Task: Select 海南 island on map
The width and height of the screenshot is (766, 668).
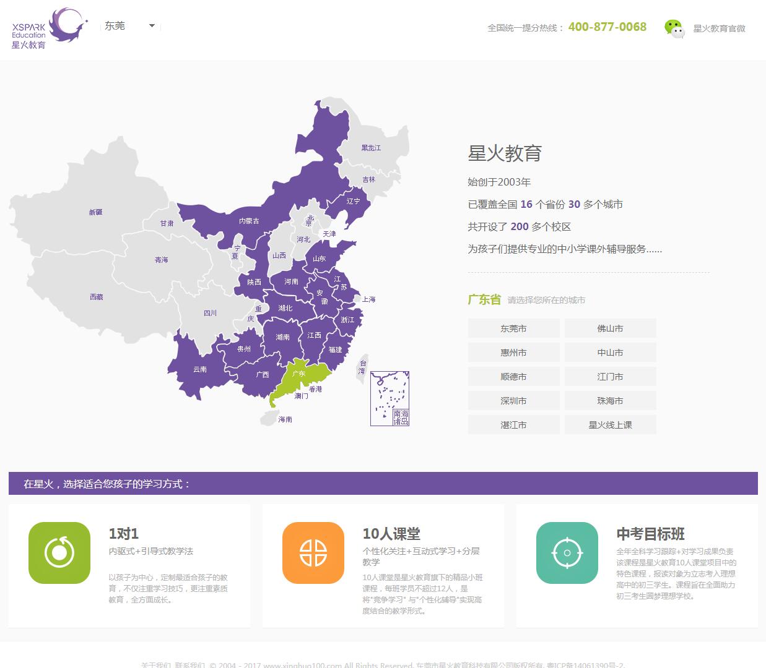Action: click(x=270, y=419)
